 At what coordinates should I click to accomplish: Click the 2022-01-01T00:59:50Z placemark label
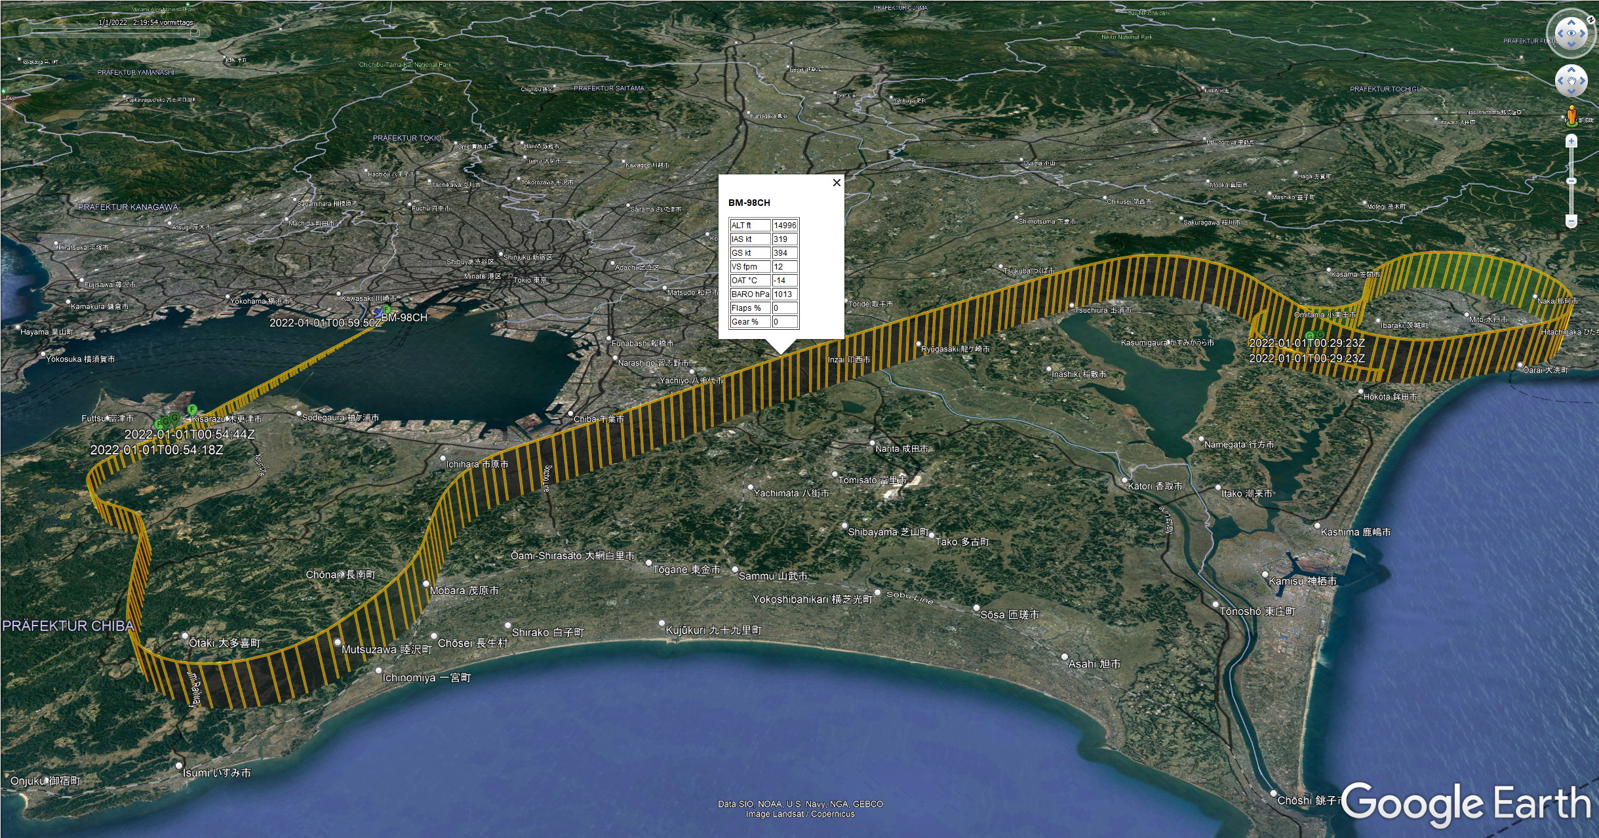point(325,323)
